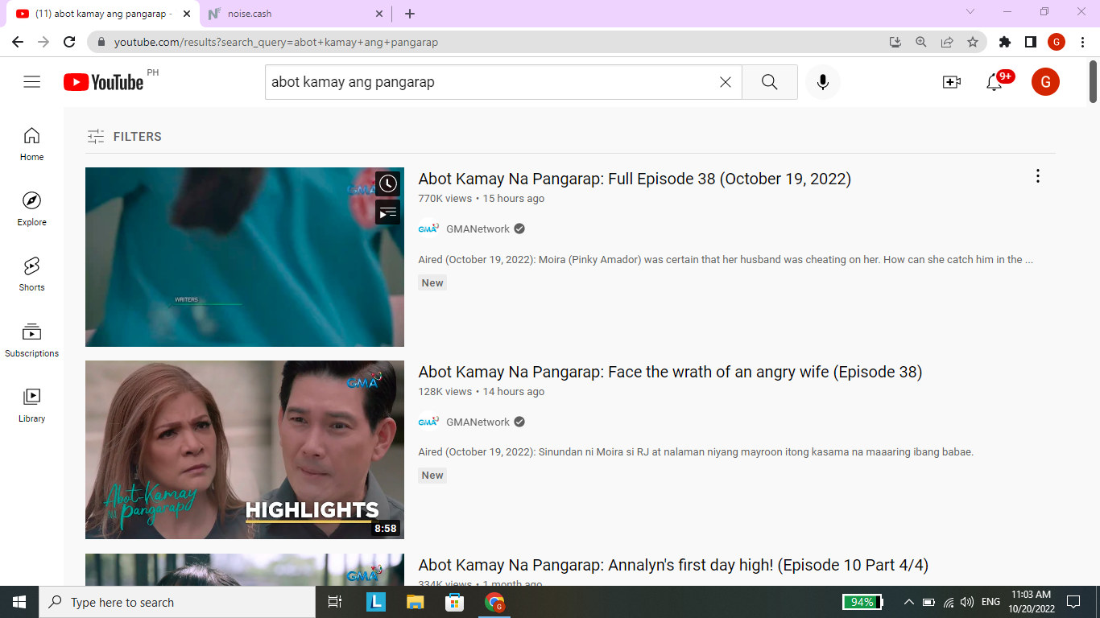Close the YouTube search results tab
1100x618 pixels.
187,14
